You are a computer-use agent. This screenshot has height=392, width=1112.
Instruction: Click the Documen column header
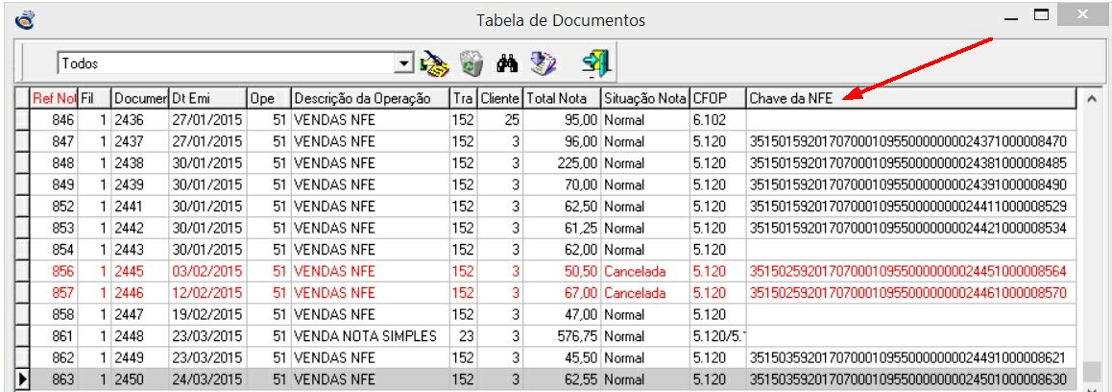coord(139,99)
